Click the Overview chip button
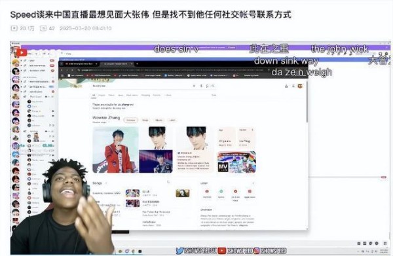Image resolution: width=393 pixels, height=256 pixels. pos(130,120)
